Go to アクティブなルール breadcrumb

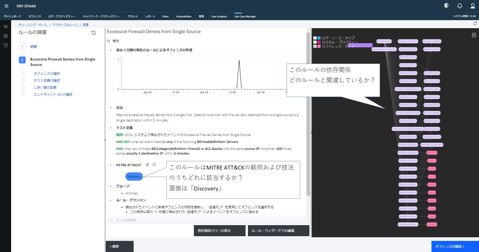click(65, 25)
